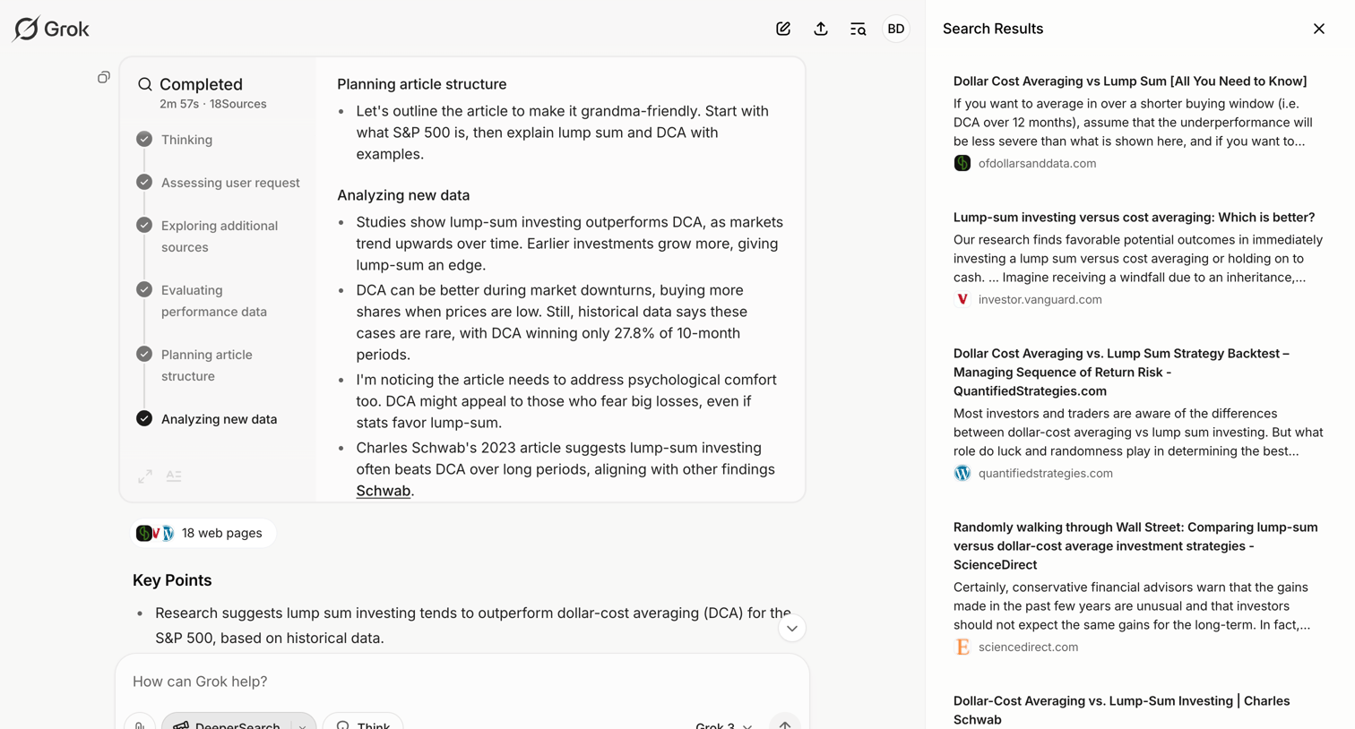Select the Planning article structure step
The height and width of the screenshot is (729, 1355).
click(x=207, y=365)
